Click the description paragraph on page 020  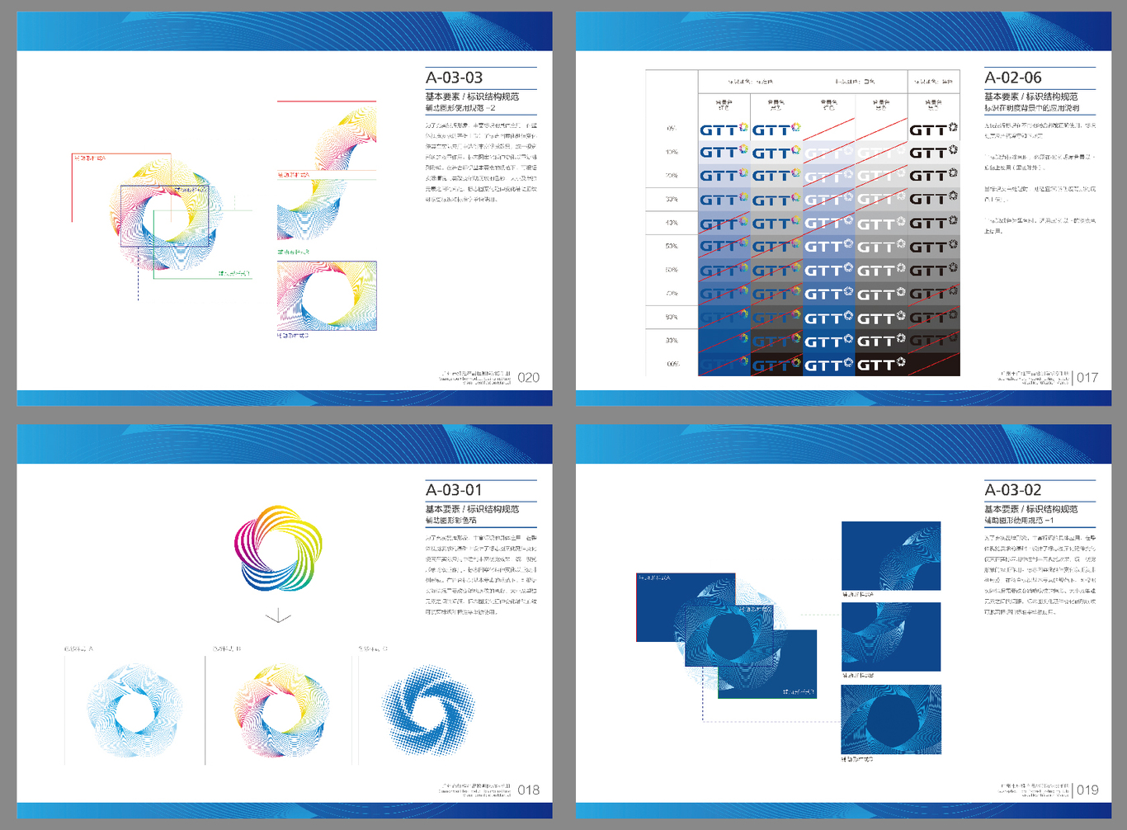(481, 163)
